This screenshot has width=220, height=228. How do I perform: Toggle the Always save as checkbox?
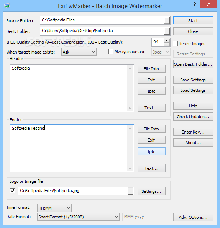tap(111, 52)
